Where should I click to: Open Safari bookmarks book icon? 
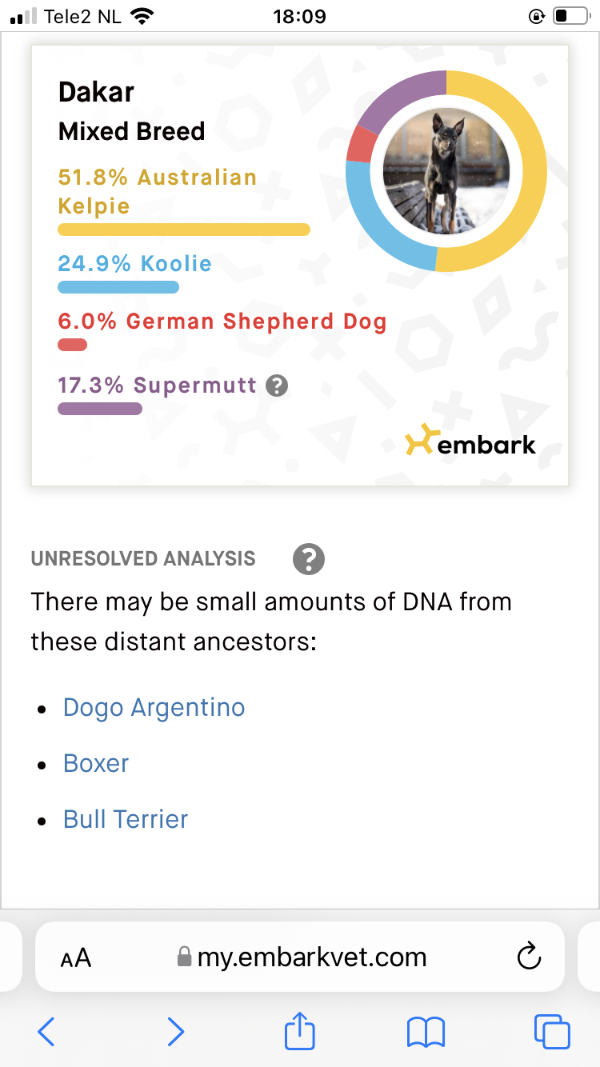pyautogui.click(x=426, y=1032)
